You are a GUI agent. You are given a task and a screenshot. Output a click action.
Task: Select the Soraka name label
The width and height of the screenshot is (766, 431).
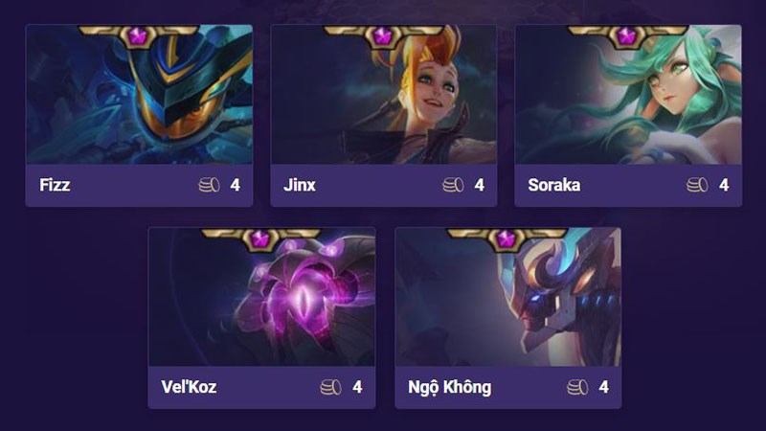click(x=554, y=185)
